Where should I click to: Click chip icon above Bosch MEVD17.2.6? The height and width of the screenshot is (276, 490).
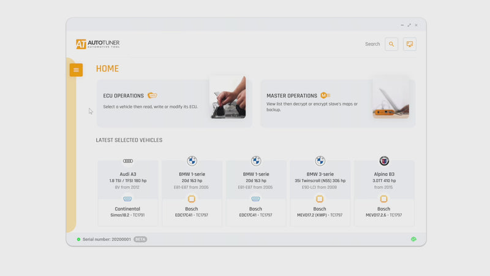coord(384,199)
